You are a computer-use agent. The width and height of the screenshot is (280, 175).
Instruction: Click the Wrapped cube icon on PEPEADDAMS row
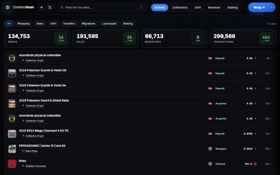pos(210,149)
